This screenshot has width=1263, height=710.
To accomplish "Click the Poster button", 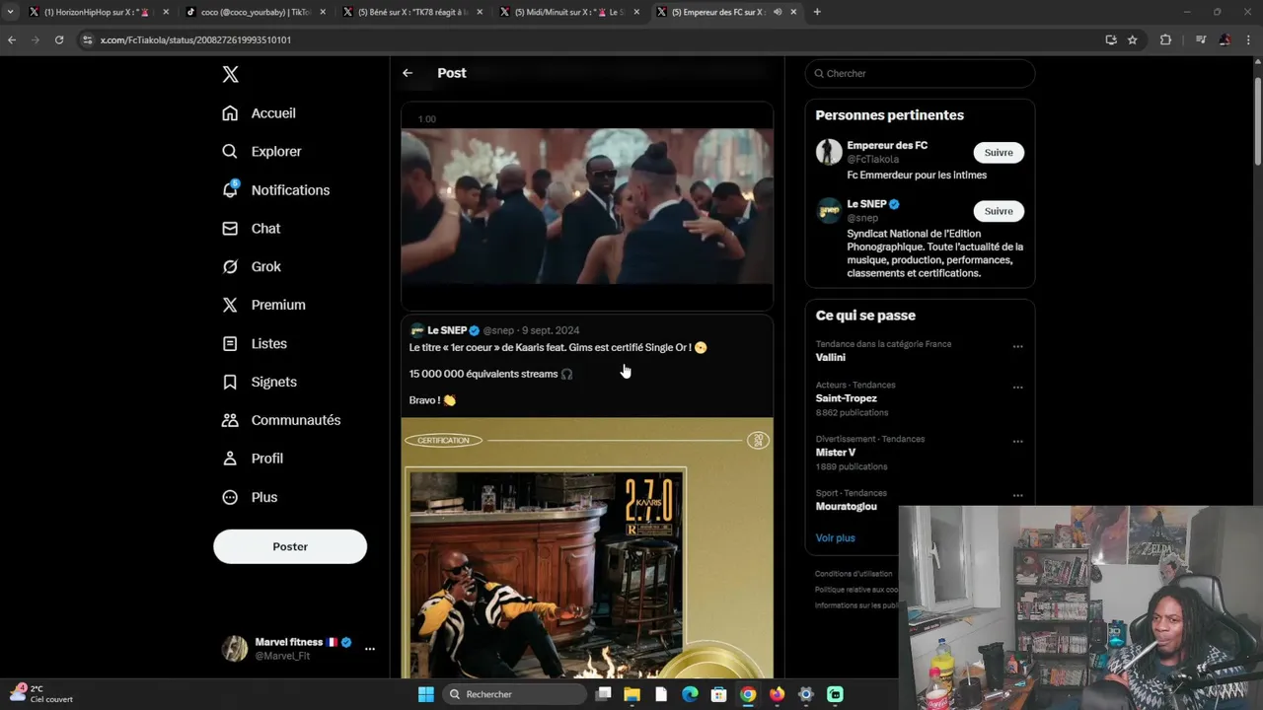I will click(290, 546).
